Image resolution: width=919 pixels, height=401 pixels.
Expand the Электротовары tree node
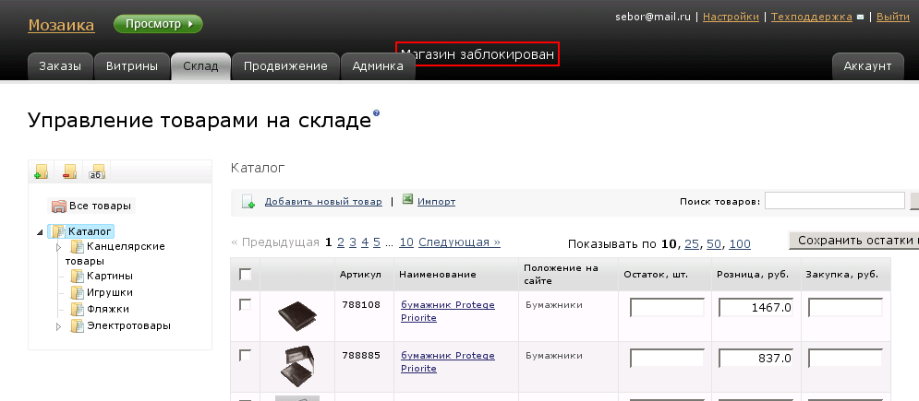click(x=58, y=326)
